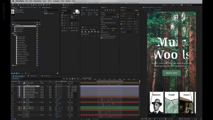Open the preview Range dropdown
The width and height of the screenshot is (213, 120).
point(109,23)
